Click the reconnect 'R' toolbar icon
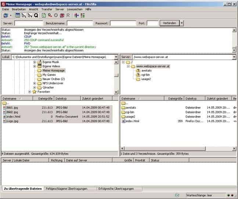This screenshot has height=199, width=238. click(68, 15)
